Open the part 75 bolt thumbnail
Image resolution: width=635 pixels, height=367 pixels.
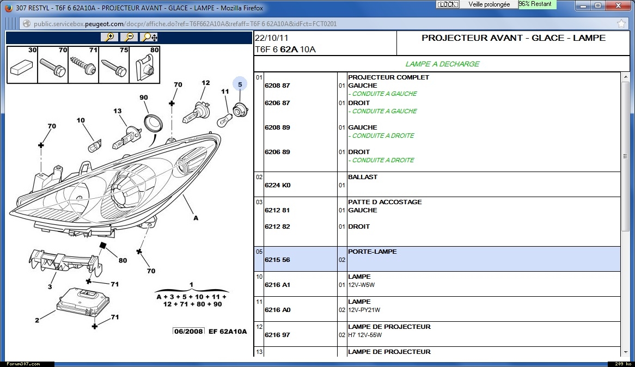pyautogui.click(x=114, y=65)
